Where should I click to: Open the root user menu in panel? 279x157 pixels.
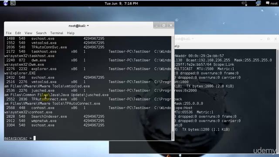click(272, 3)
